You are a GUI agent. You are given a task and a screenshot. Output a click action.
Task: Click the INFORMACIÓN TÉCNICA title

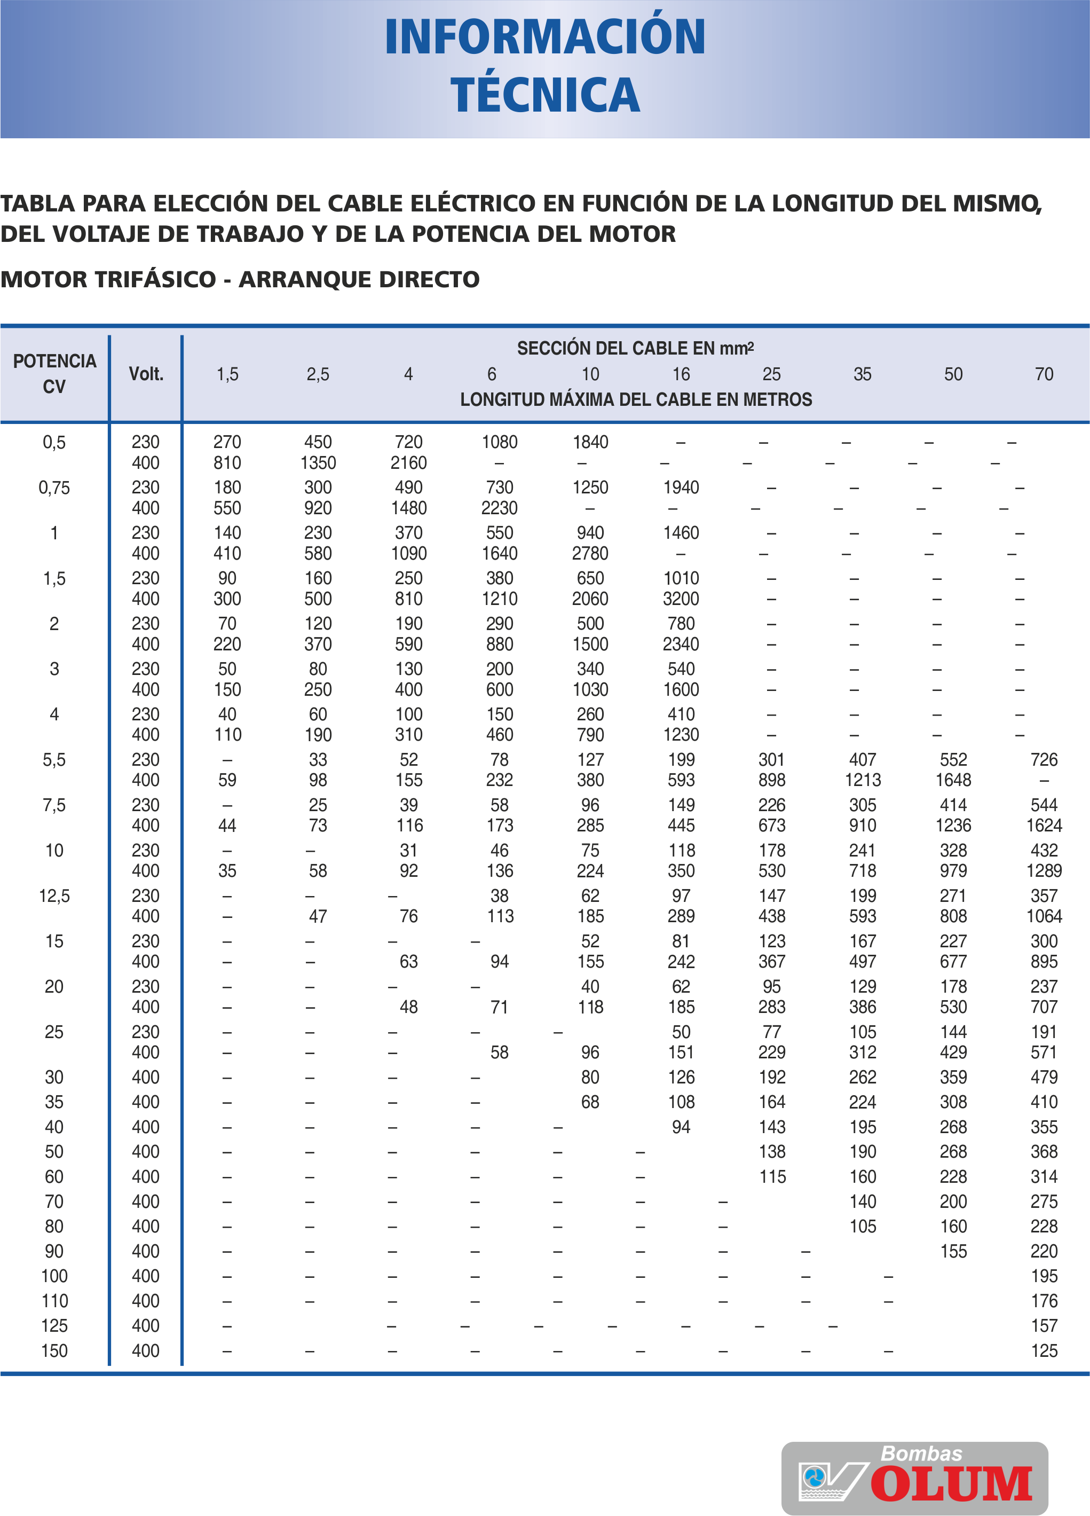click(544, 66)
